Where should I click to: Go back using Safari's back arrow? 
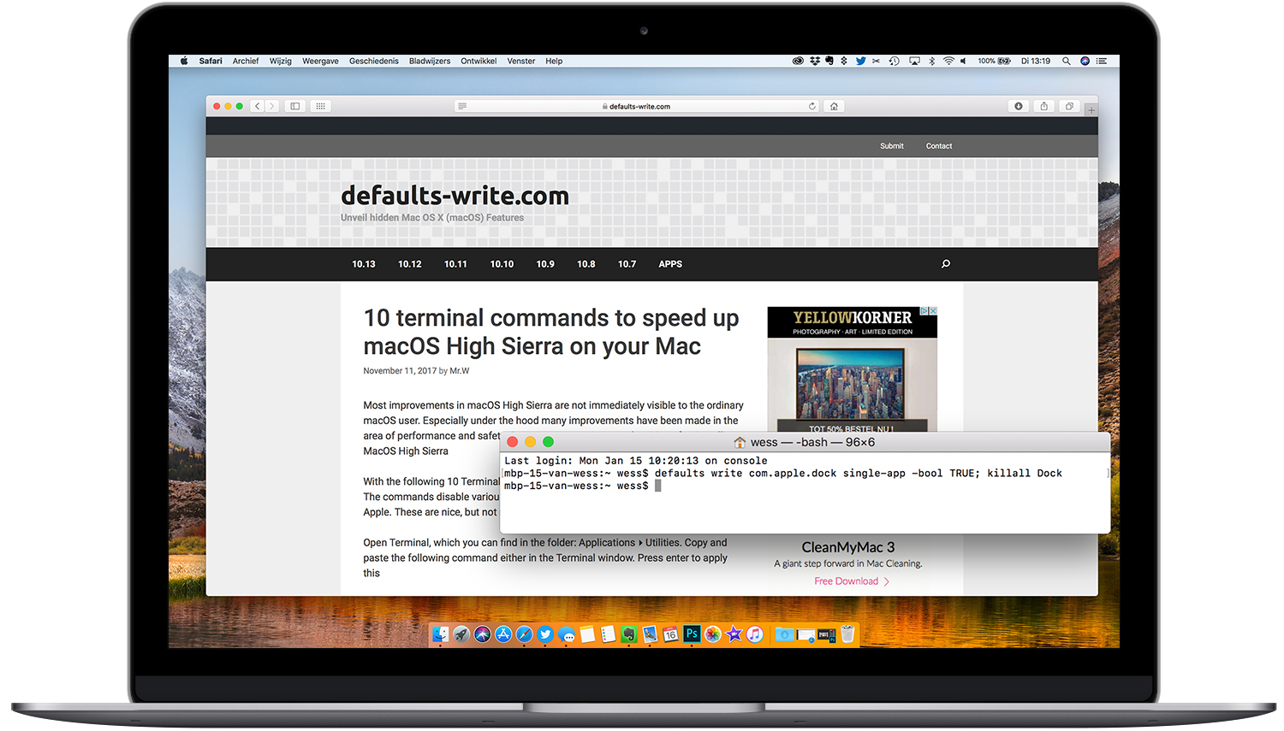coord(257,106)
